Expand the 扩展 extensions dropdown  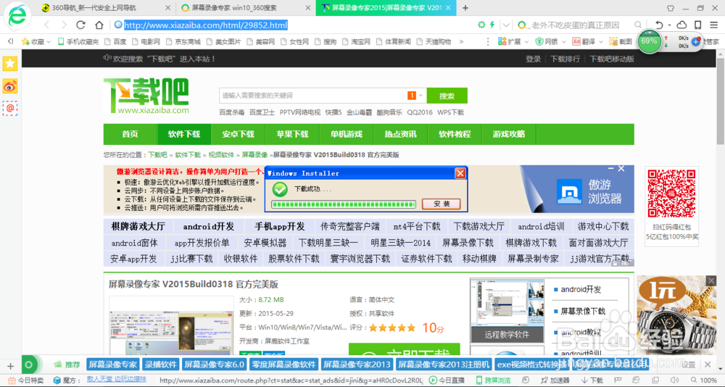(x=526, y=41)
